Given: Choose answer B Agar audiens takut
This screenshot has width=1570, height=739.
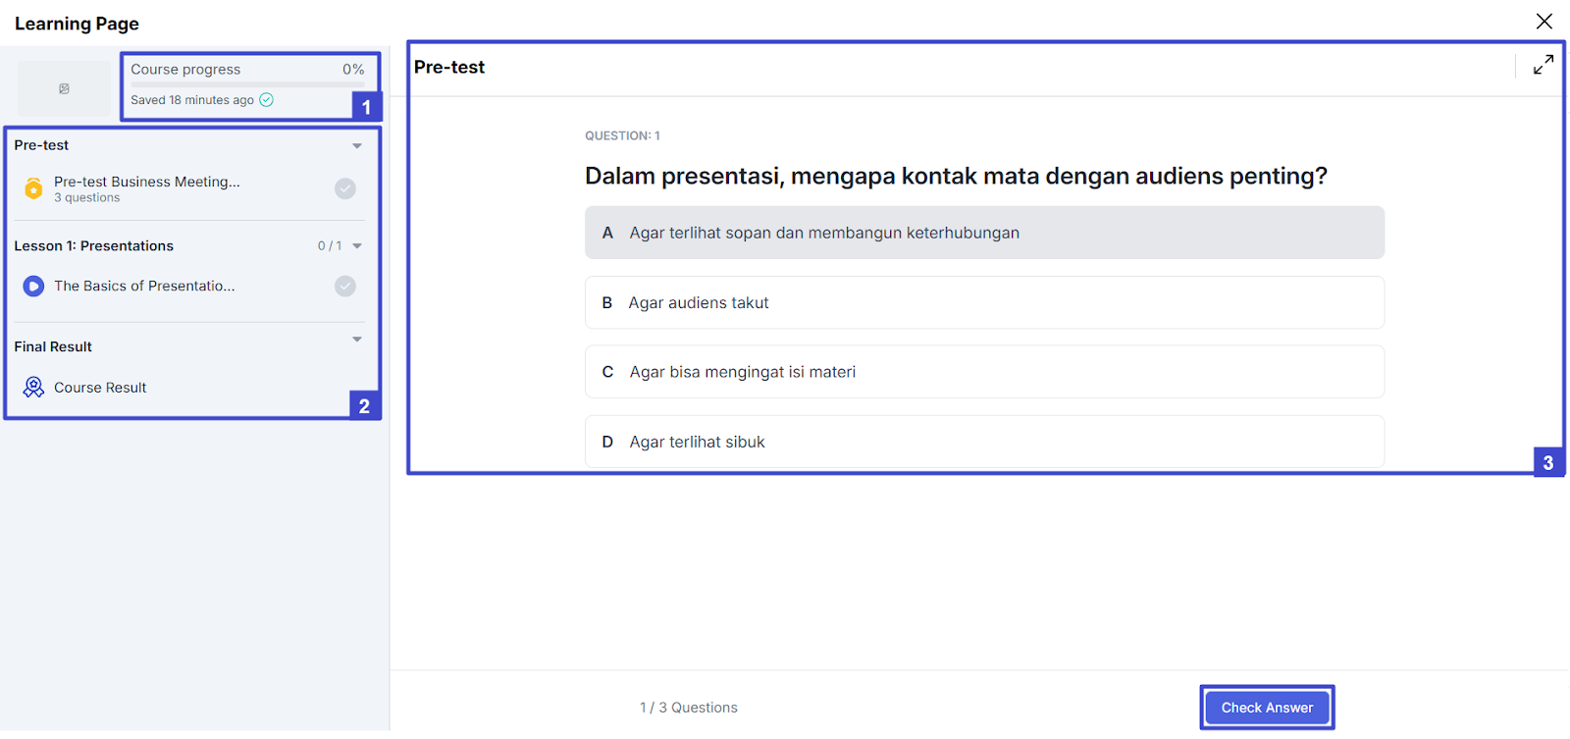Looking at the screenshot, I should point(983,302).
